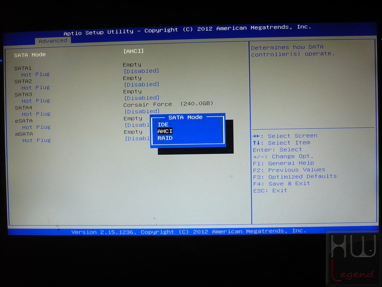Select the SATA Mode setting label
Screen dimensions: 382x287
[30, 55]
